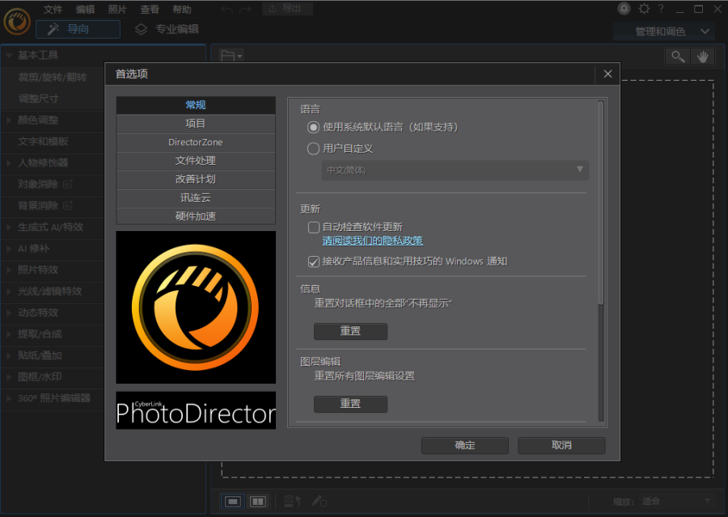Select the DirectorZone preferences tab
The height and width of the screenshot is (517, 728).
point(196,142)
